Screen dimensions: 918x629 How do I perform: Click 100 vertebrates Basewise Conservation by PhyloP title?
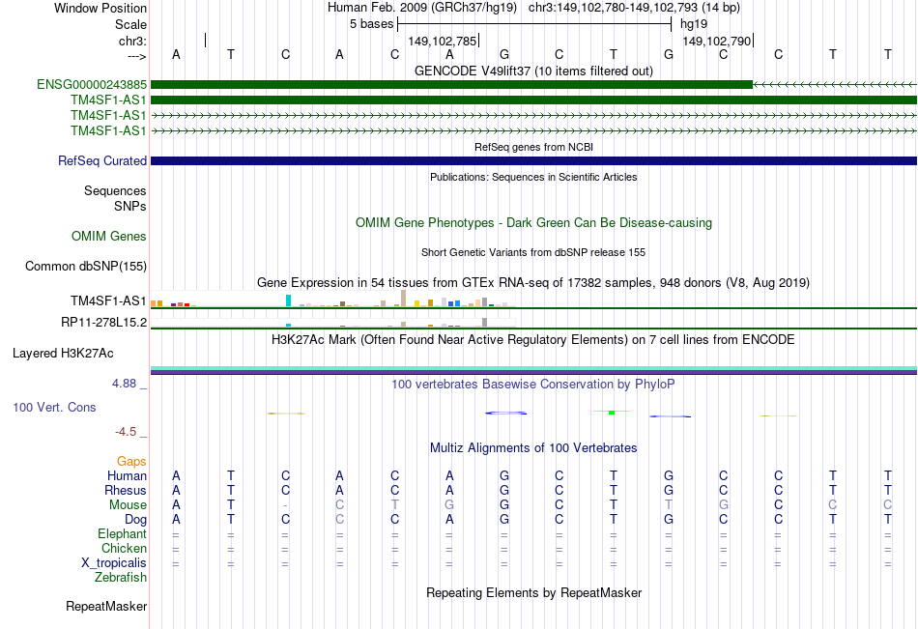click(x=533, y=385)
